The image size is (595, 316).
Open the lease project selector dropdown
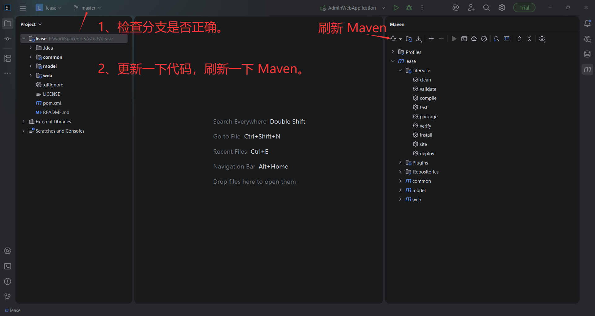pos(49,8)
